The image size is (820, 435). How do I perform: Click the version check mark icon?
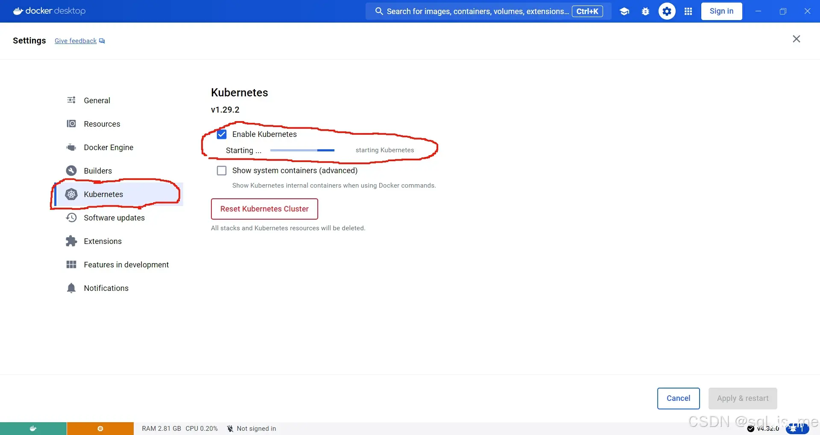coord(751,429)
